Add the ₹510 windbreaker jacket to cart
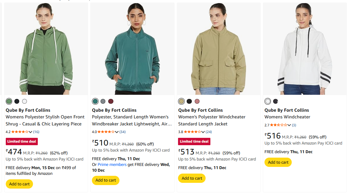This screenshot has height=194, width=350. point(105,180)
